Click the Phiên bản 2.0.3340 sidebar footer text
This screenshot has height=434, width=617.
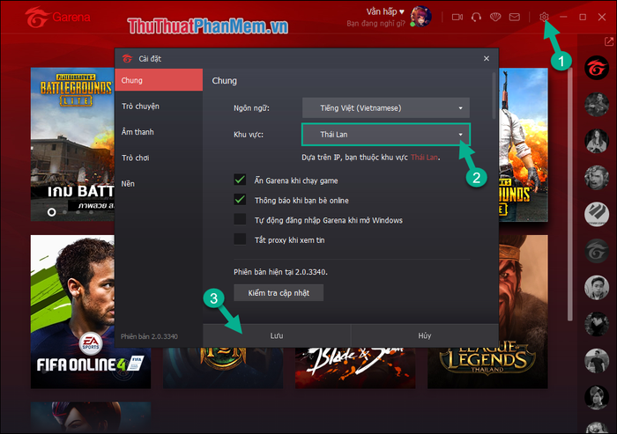149,336
